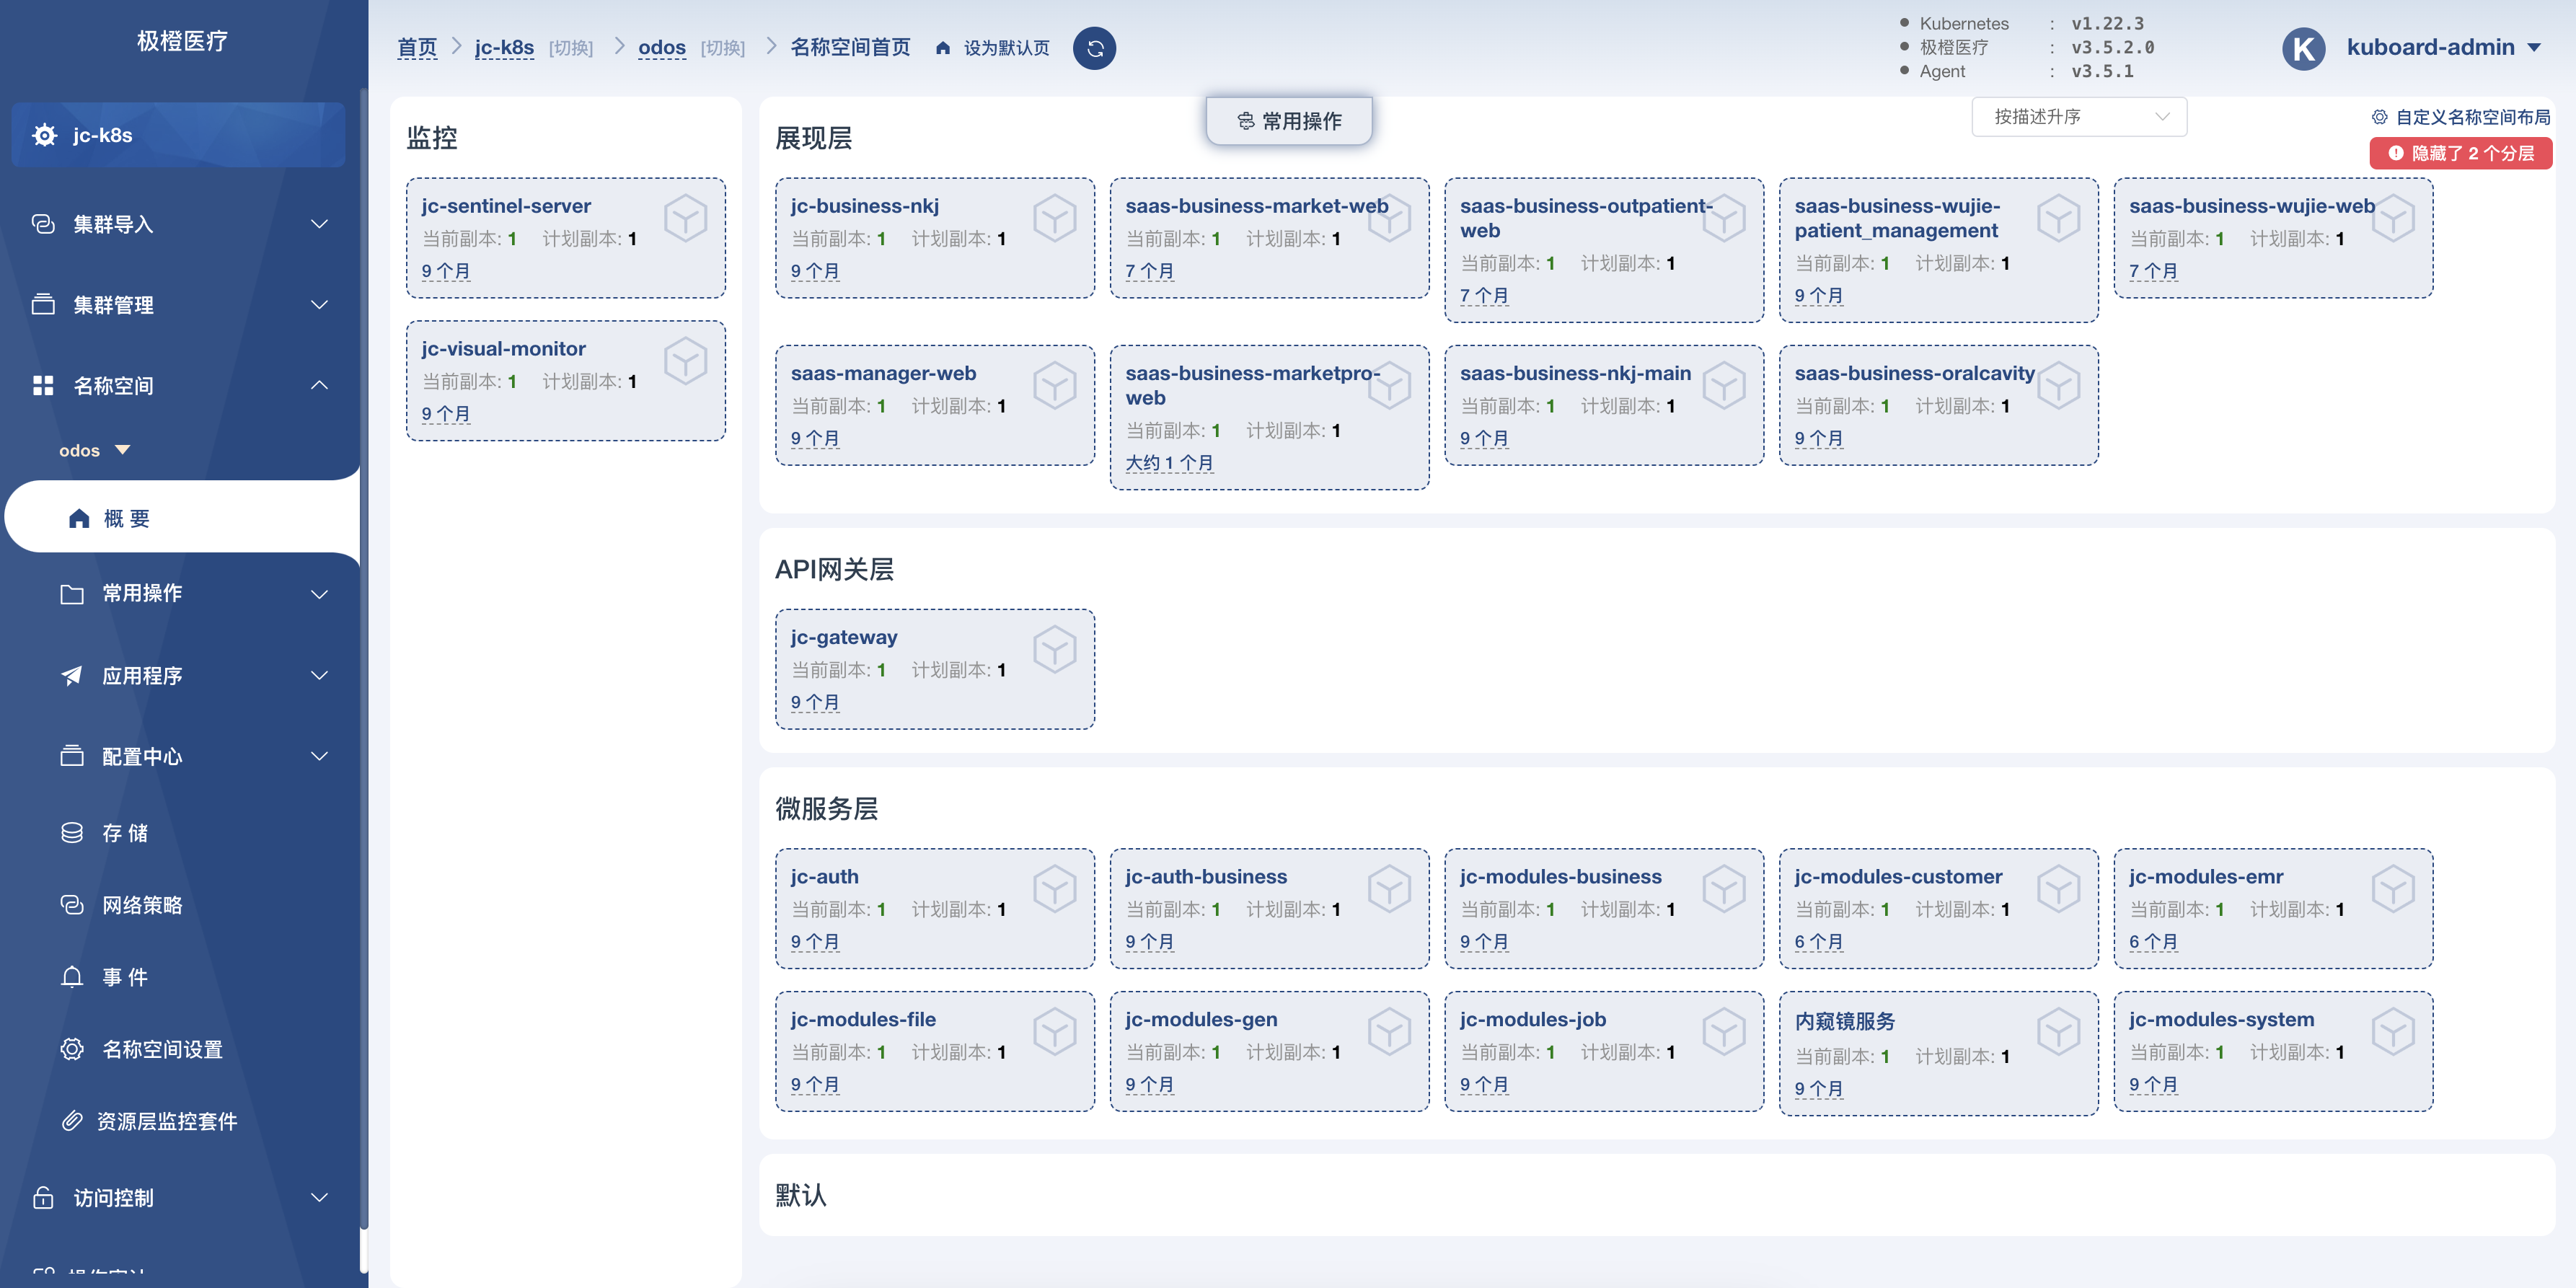Image resolution: width=2576 pixels, height=1288 pixels.
Task: Click the cube icon on jc-modules-file card
Action: pos(1055,1031)
